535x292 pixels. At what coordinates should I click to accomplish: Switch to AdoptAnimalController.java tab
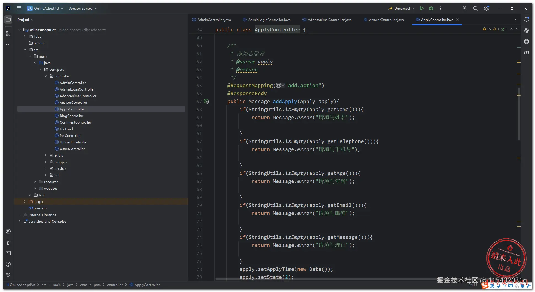327,20
